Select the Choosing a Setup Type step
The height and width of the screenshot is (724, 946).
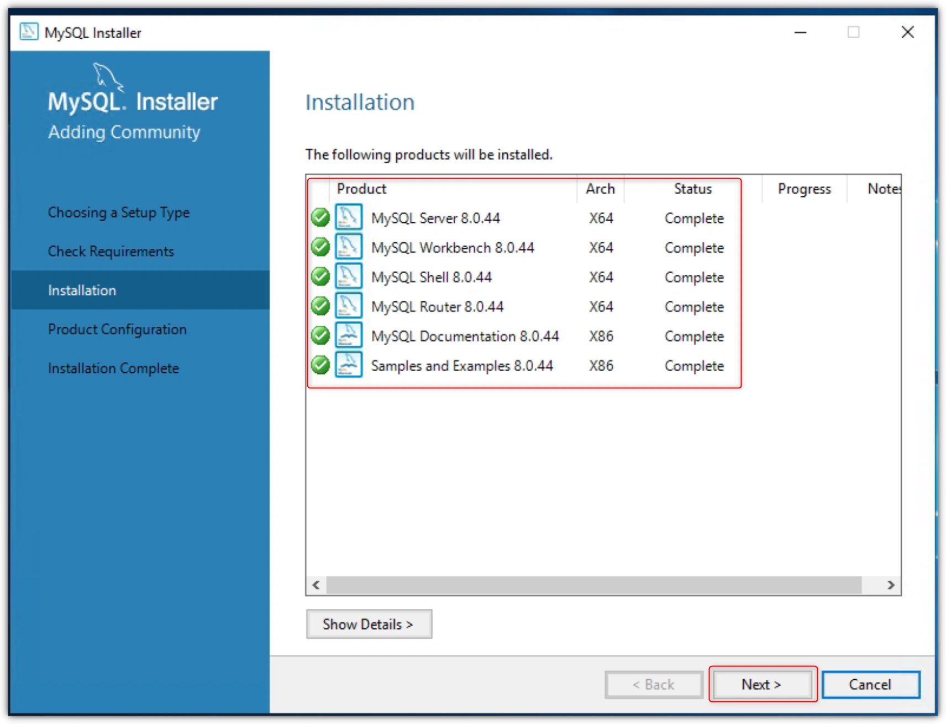(x=119, y=212)
